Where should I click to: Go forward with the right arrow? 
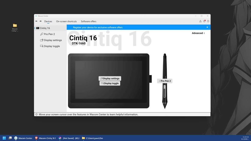[40, 21]
